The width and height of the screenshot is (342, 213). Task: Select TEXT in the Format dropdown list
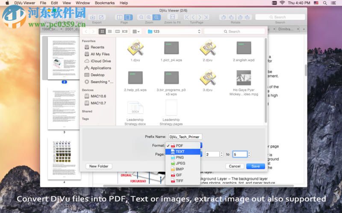[x=183, y=152]
